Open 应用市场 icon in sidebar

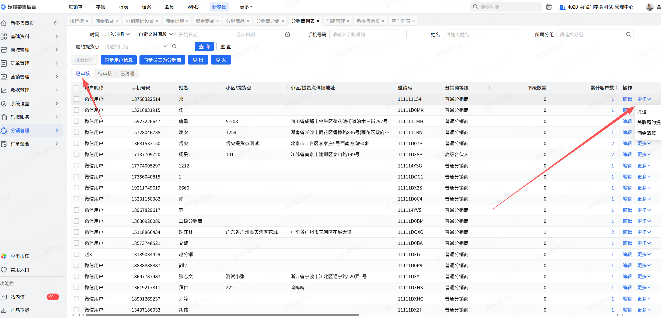[x=4, y=256]
